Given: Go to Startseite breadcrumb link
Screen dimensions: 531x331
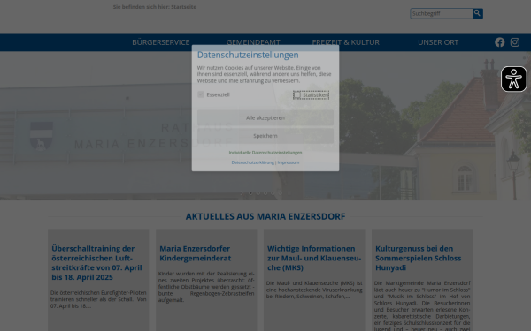Looking at the screenshot, I should coord(183,7).
